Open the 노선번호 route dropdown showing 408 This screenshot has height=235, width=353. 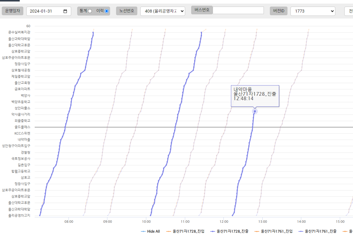click(162, 11)
